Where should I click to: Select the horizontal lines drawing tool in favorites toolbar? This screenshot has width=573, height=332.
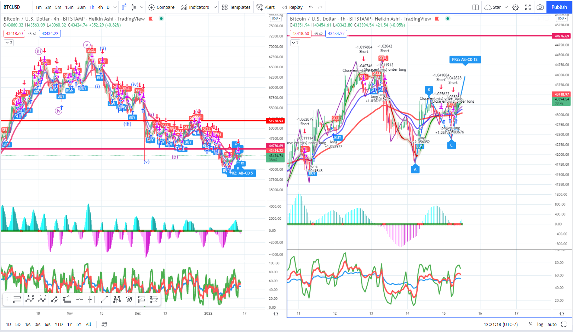17,299
